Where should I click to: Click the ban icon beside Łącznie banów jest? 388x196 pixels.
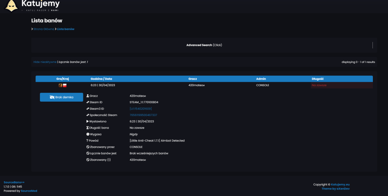tap(88, 153)
